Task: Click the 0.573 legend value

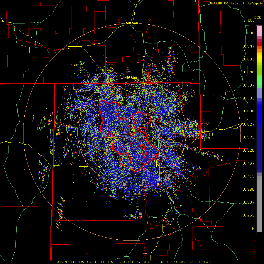Action: tap(248, 137)
